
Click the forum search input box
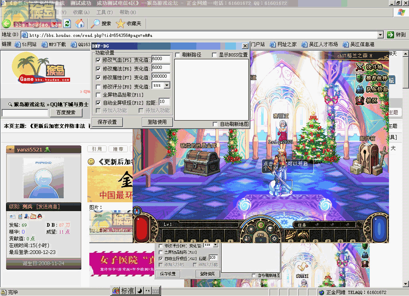pyautogui.click(x=25, y=113)
